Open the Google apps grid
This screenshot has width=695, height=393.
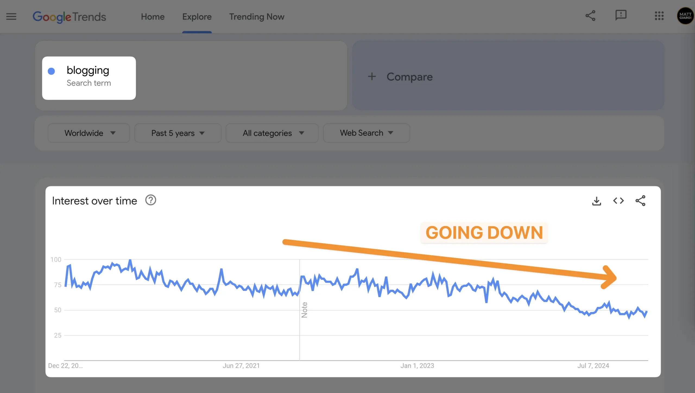(x=659, y=16)
